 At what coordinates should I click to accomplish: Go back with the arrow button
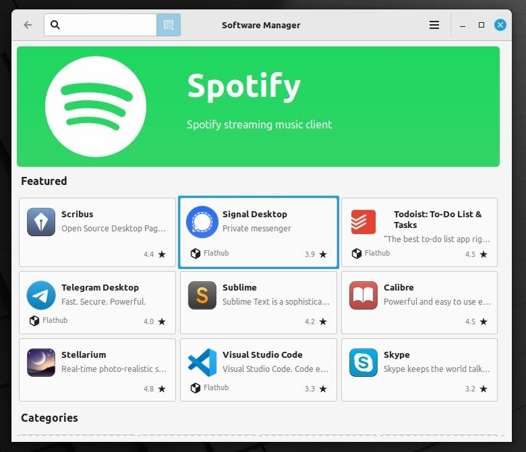pos(28,25)
